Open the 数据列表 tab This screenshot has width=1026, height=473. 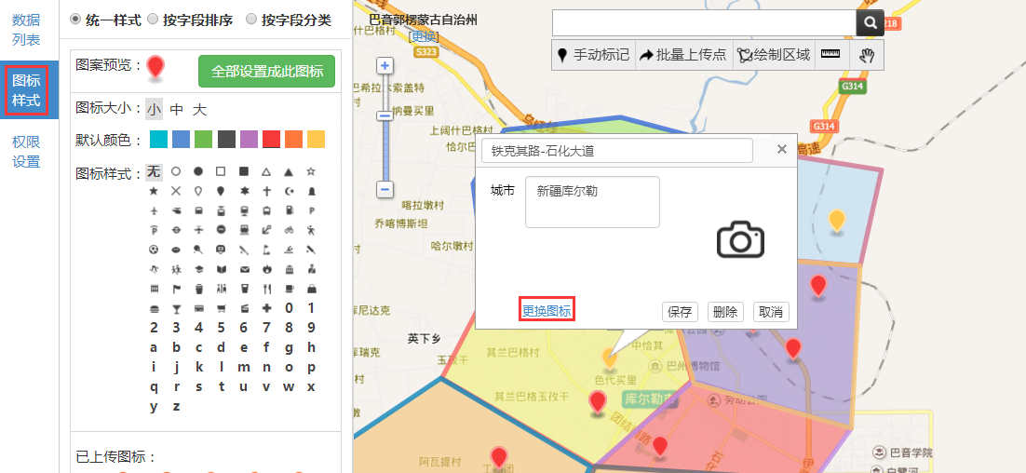tap(26, 30)
